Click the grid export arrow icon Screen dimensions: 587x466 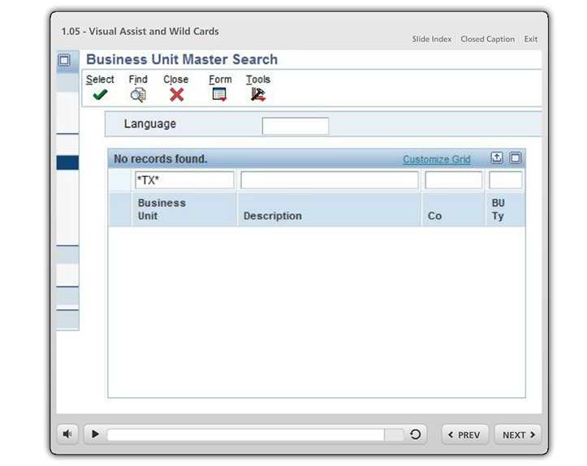point(497,158)
